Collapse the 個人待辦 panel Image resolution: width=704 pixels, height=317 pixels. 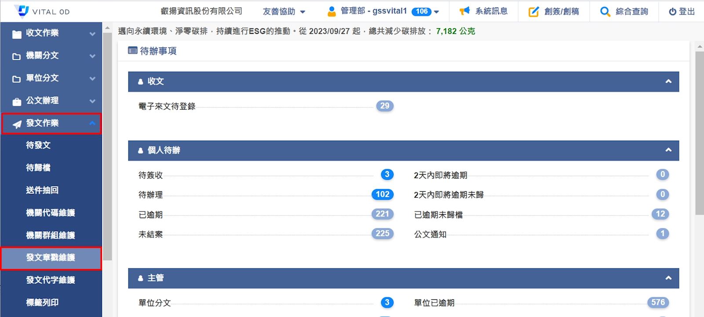pyautogui.click(x=668, y=150)
